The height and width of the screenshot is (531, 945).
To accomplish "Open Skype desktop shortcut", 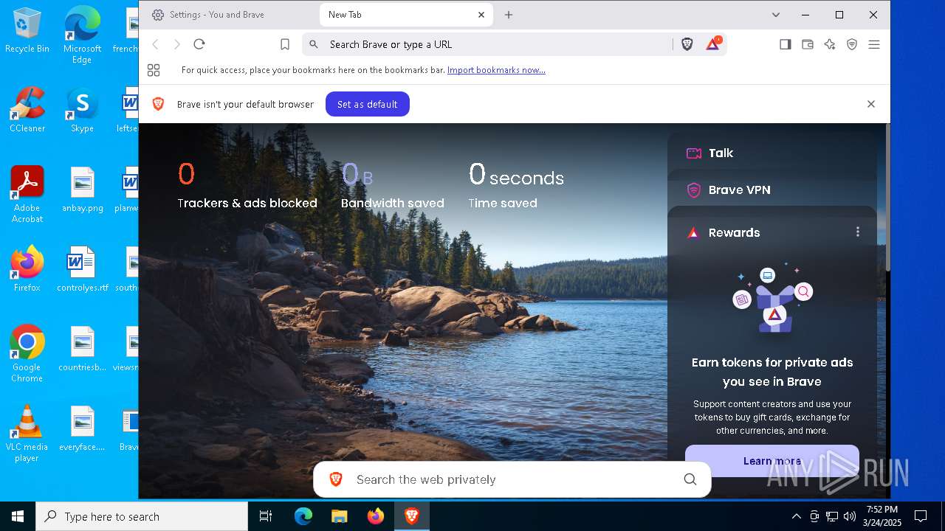I will click(x=82, y=110).
